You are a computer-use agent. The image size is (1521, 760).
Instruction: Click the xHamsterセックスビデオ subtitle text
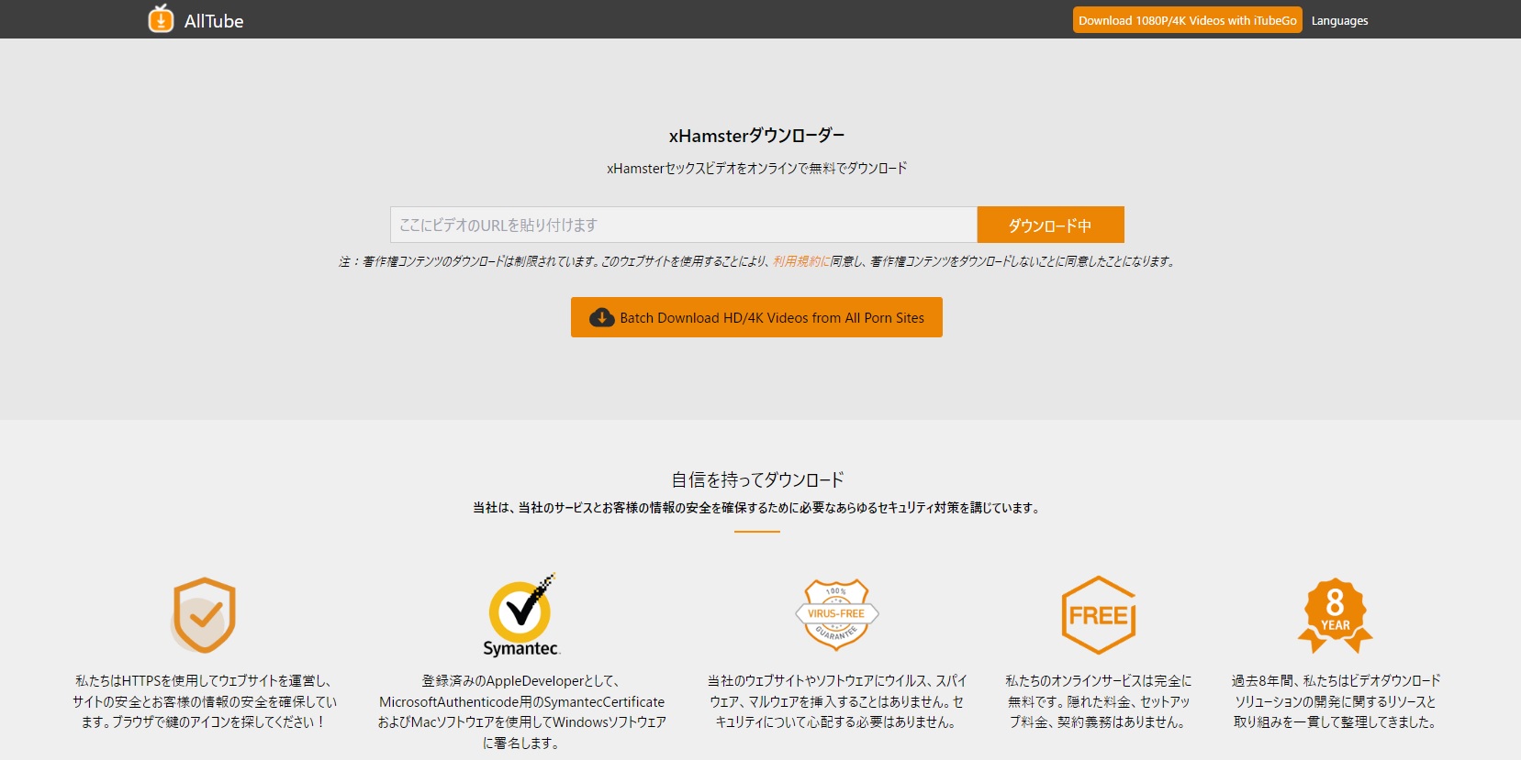(756, 169)
